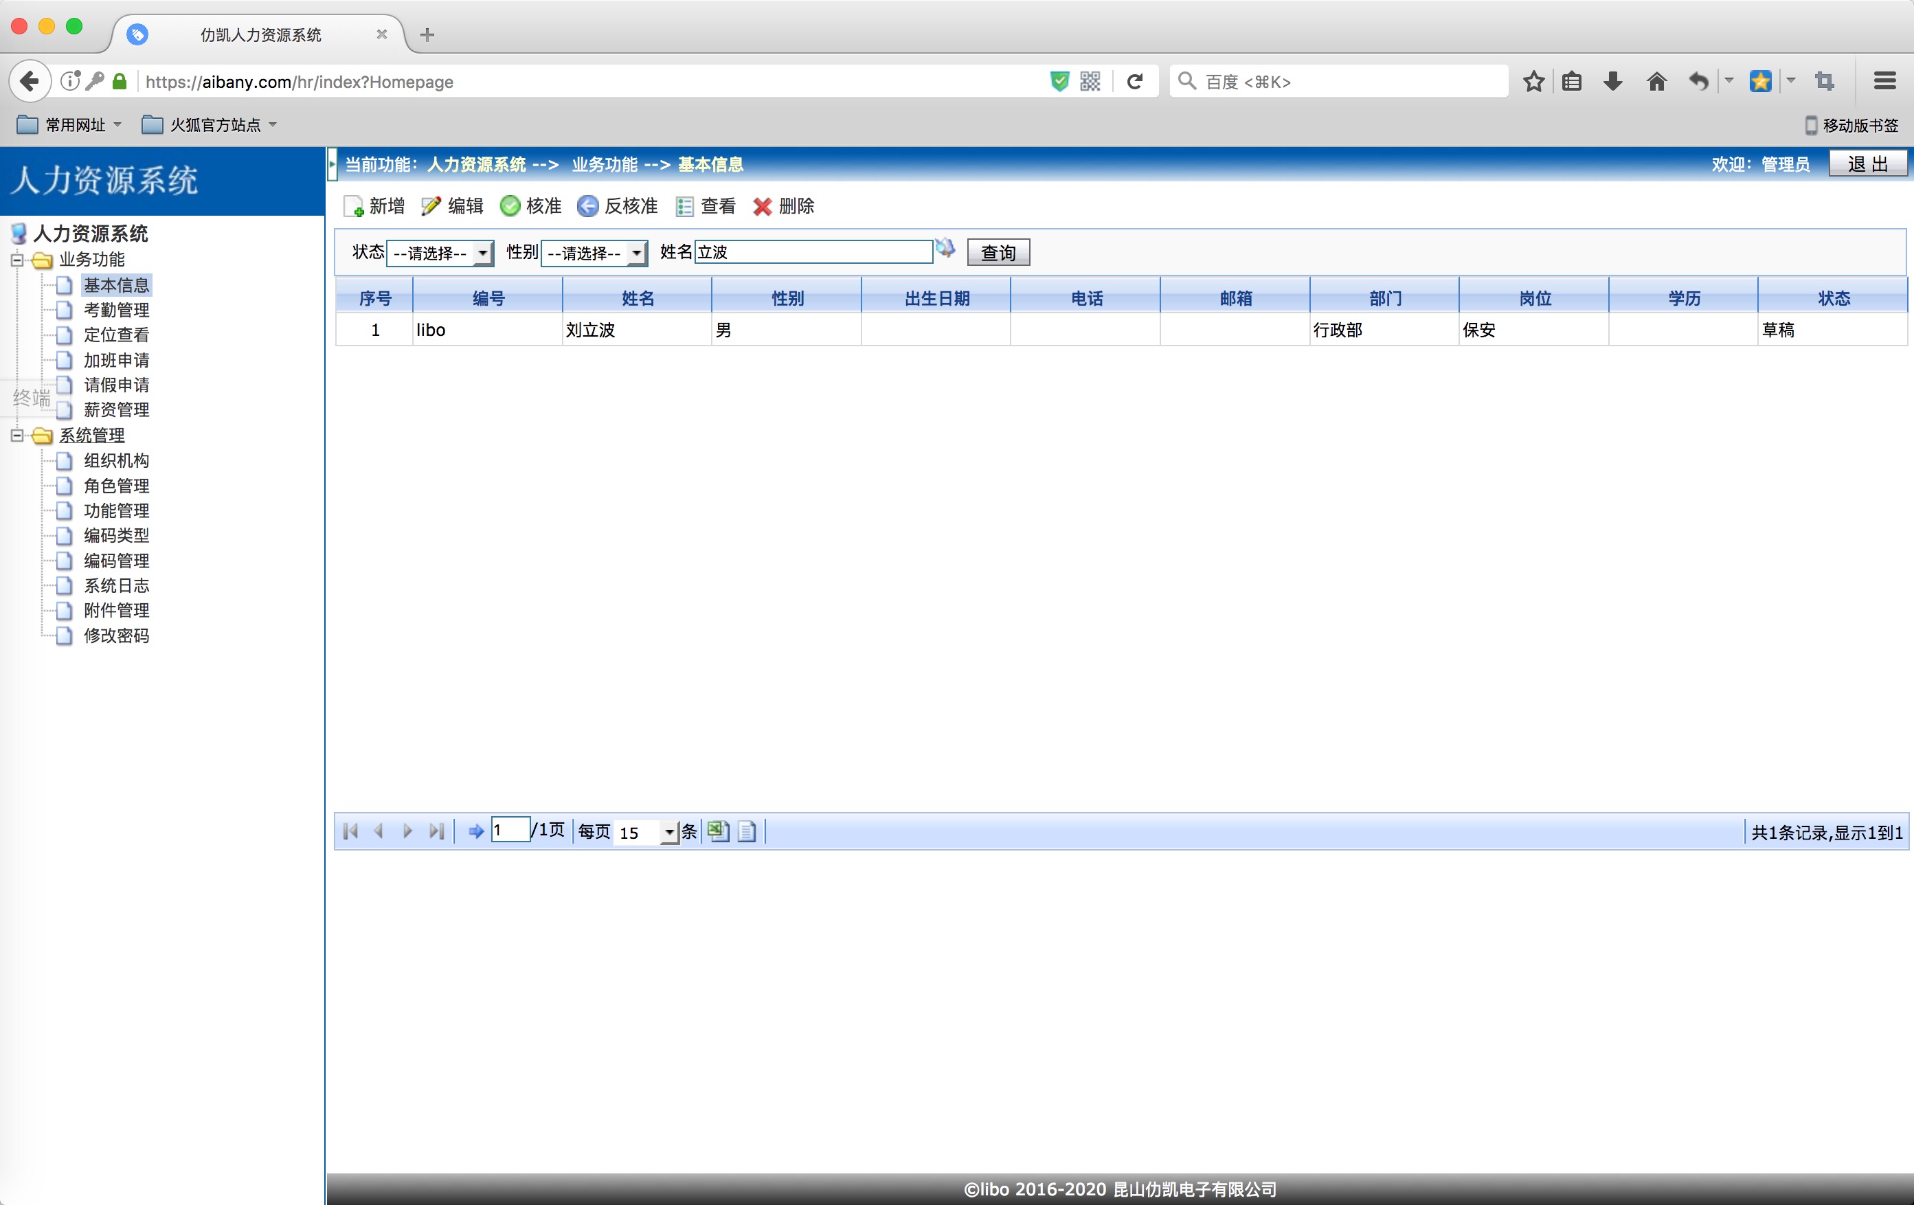This screenshot has width=1914, height=1205.
Task: Click the red 删除 delete icon
Action: click(x=763, y=207)
